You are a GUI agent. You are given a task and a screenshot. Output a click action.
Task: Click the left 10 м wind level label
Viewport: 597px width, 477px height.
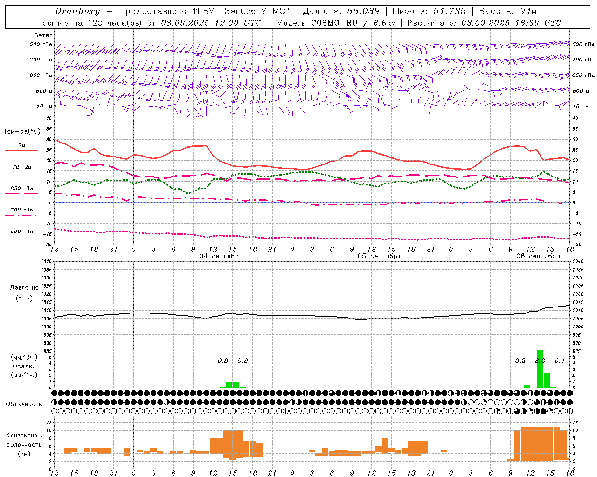(x=44, y=106)
